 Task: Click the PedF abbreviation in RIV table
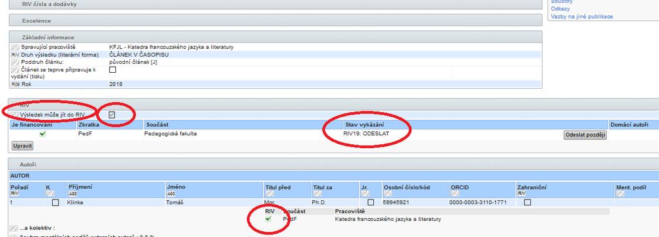[84, 134]
